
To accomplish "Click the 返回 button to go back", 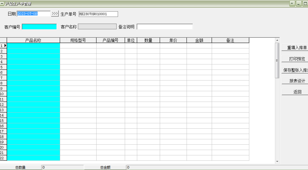I will coord(295,92).
